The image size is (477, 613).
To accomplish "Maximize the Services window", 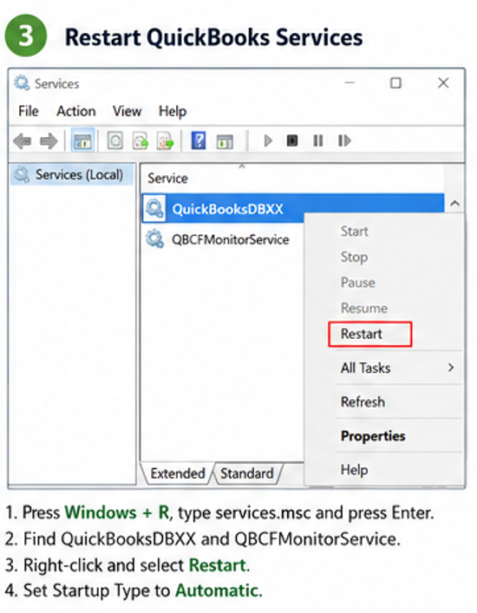I will coord(395,83).
